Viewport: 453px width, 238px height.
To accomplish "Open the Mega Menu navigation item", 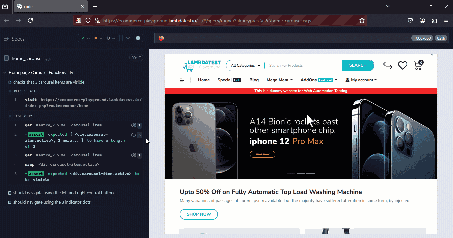I will [279, 80].
